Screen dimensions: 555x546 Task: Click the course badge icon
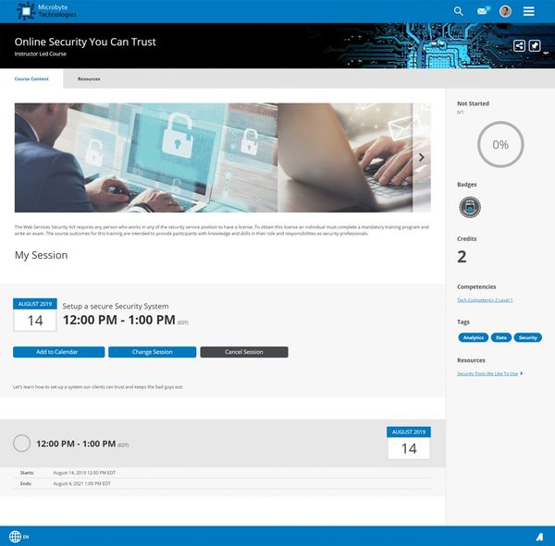coord(469,207)
